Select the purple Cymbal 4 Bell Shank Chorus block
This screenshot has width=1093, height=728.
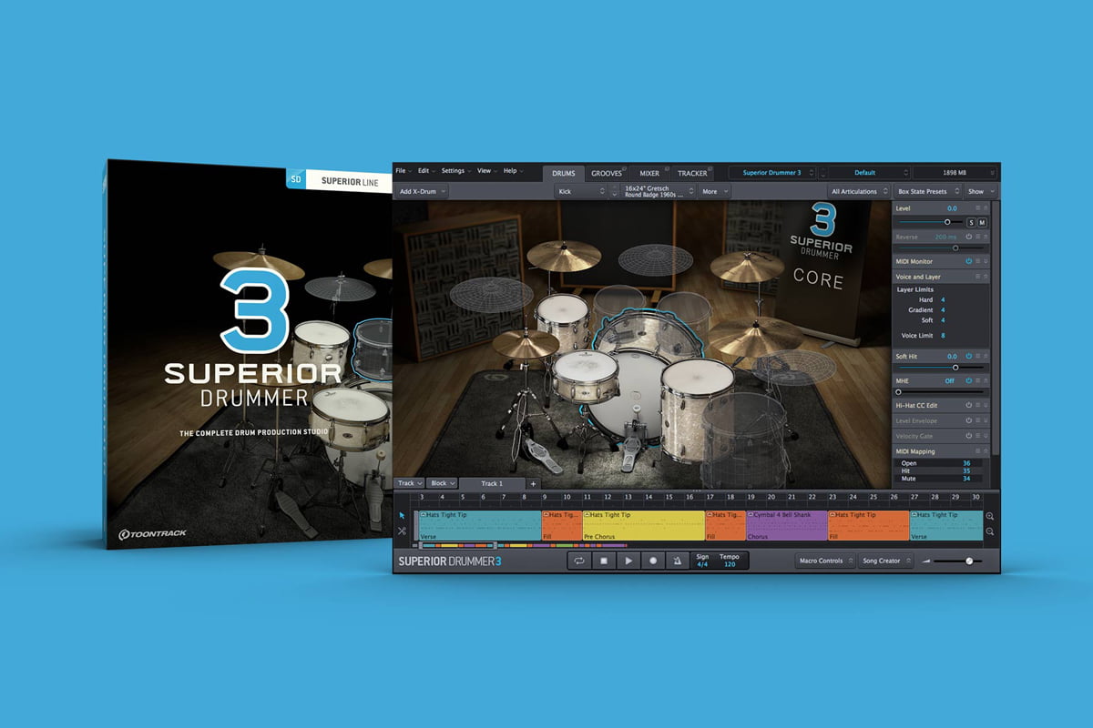point(787,526)
